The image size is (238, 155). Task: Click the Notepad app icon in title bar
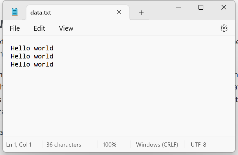coord(15,12)
